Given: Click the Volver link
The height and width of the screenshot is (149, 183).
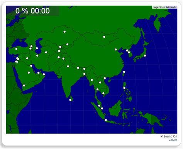Looking at the screenshot, I should click(x=173, y=140).
